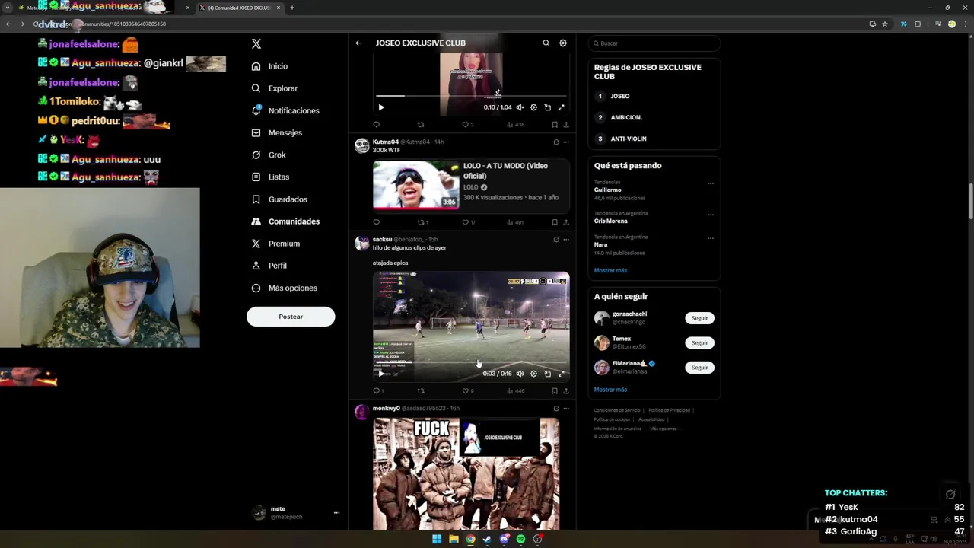Open Cris Morena trend options dots
This screenshot has height=548, width=974.
711,215
